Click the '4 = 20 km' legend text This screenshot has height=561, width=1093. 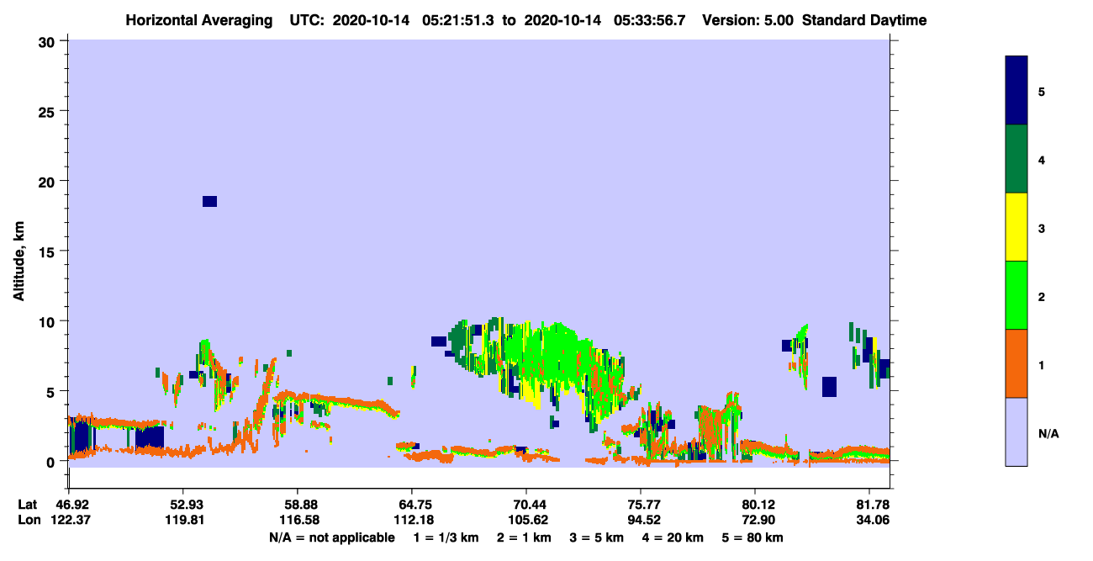tap(674, 537)
